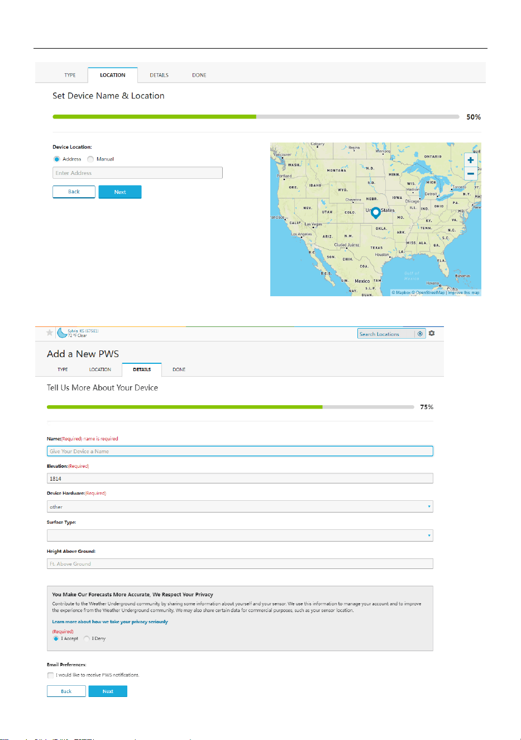
Task: Click the favorite star icon
Action: coord(50,333)
